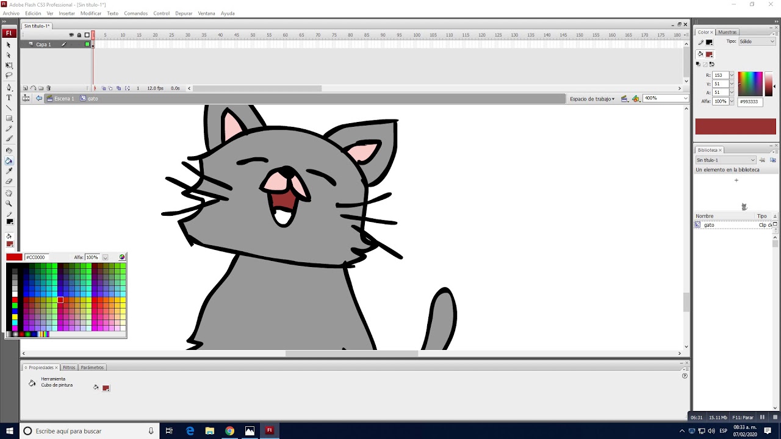Choose the Eyedropper tool
This screenshot has height=439, width=781.
coord(9,171)
